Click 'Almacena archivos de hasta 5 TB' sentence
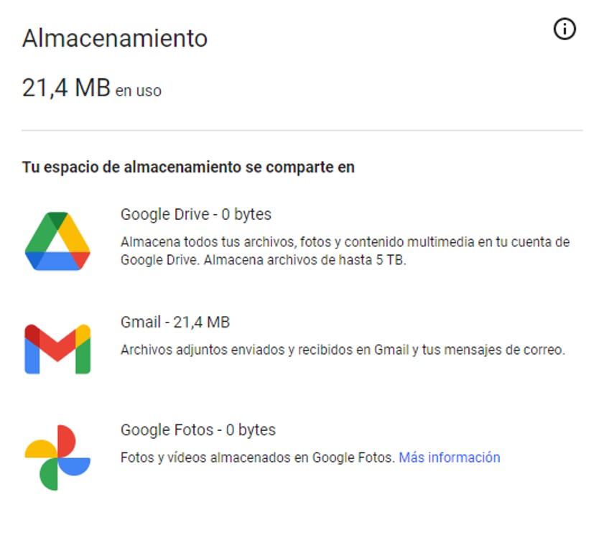 click(305, 260)
